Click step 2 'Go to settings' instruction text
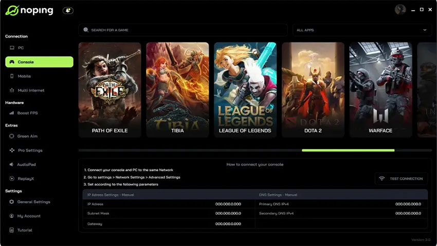Screen dimensions: 437x246 click(132, 177)
